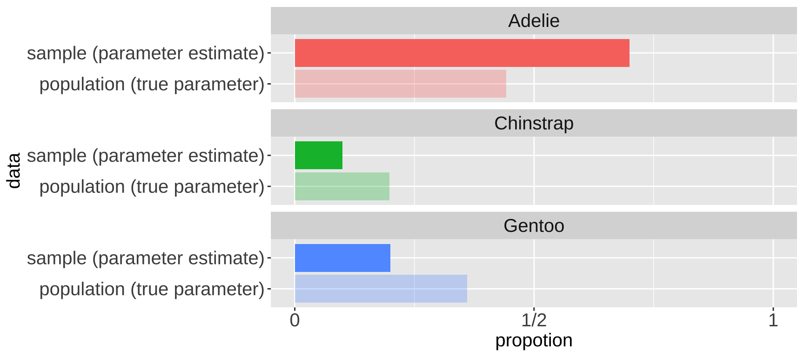Viewport: 804px width, 357px height.
Task: Click the Adelie facet header strip
Action: [x=533, y=21]
